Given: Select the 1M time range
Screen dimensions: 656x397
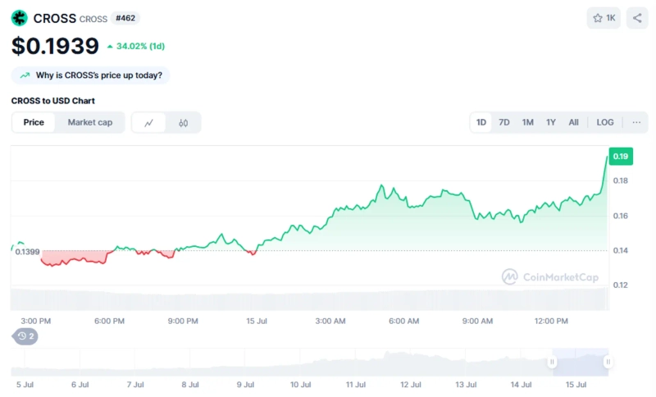Looking at the screenshot, I should coord(527,122).
